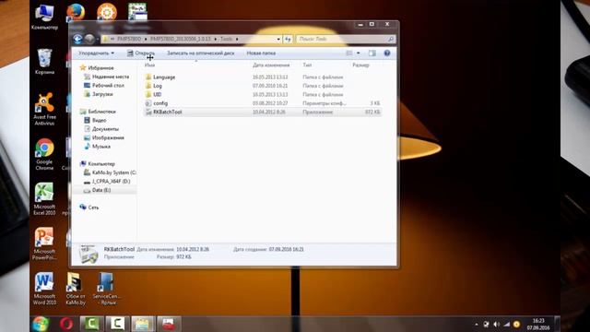Open the KaMo.by System (C:) drive
The image size is (590, 332).
click(x=114, y=172)
